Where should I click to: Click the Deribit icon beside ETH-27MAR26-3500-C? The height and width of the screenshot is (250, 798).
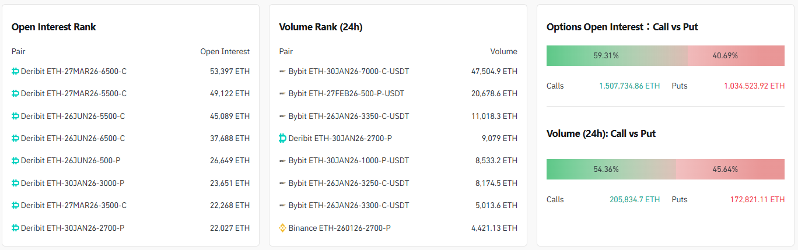16,205
